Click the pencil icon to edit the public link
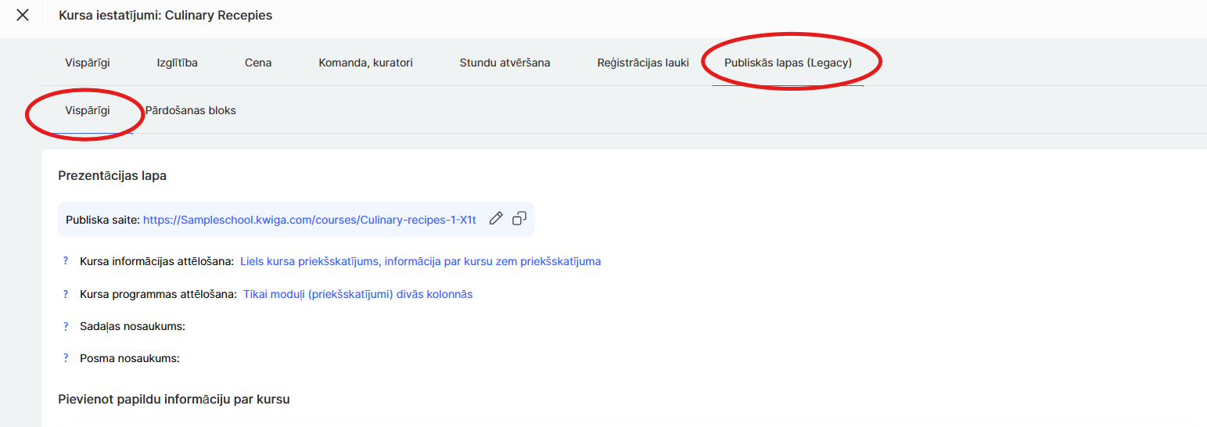 495,219
